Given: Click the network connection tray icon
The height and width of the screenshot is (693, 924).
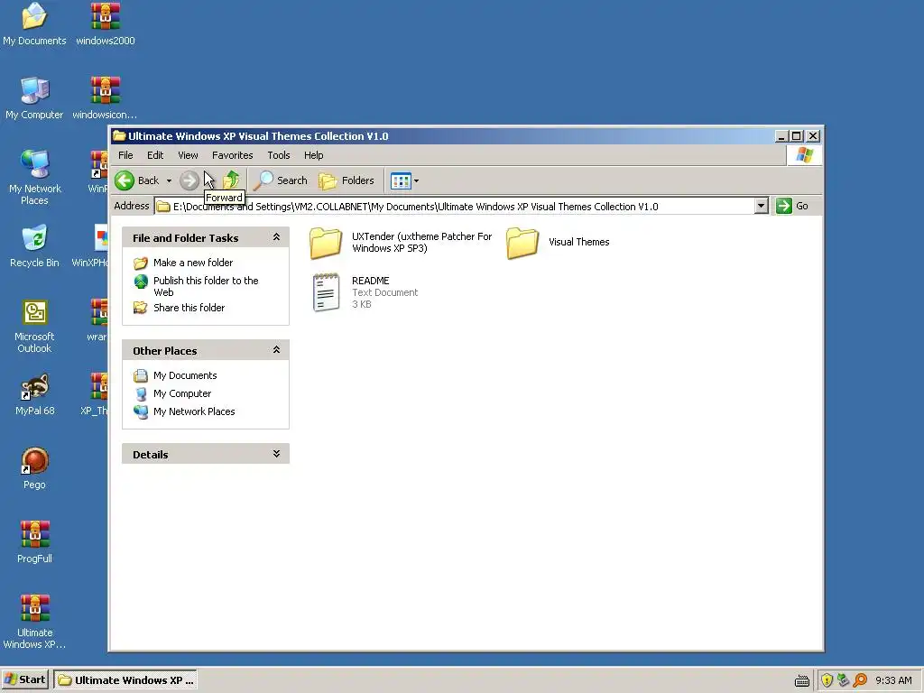Looking at the screenshot, I should [x=844, y=680].
